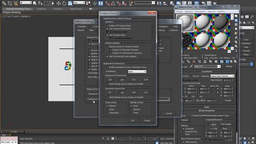256x144 pixels.
Task: Click the Unlink Selection toolbar icon
Action: pos(10,3)
